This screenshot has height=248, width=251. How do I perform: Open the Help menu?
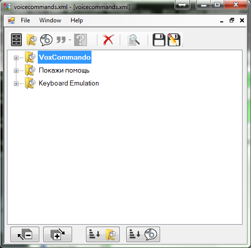[x=77, y=20]
